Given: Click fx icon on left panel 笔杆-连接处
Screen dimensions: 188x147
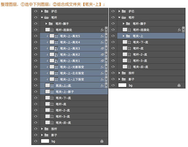Looking at the screenshot, I should [102, 30].
